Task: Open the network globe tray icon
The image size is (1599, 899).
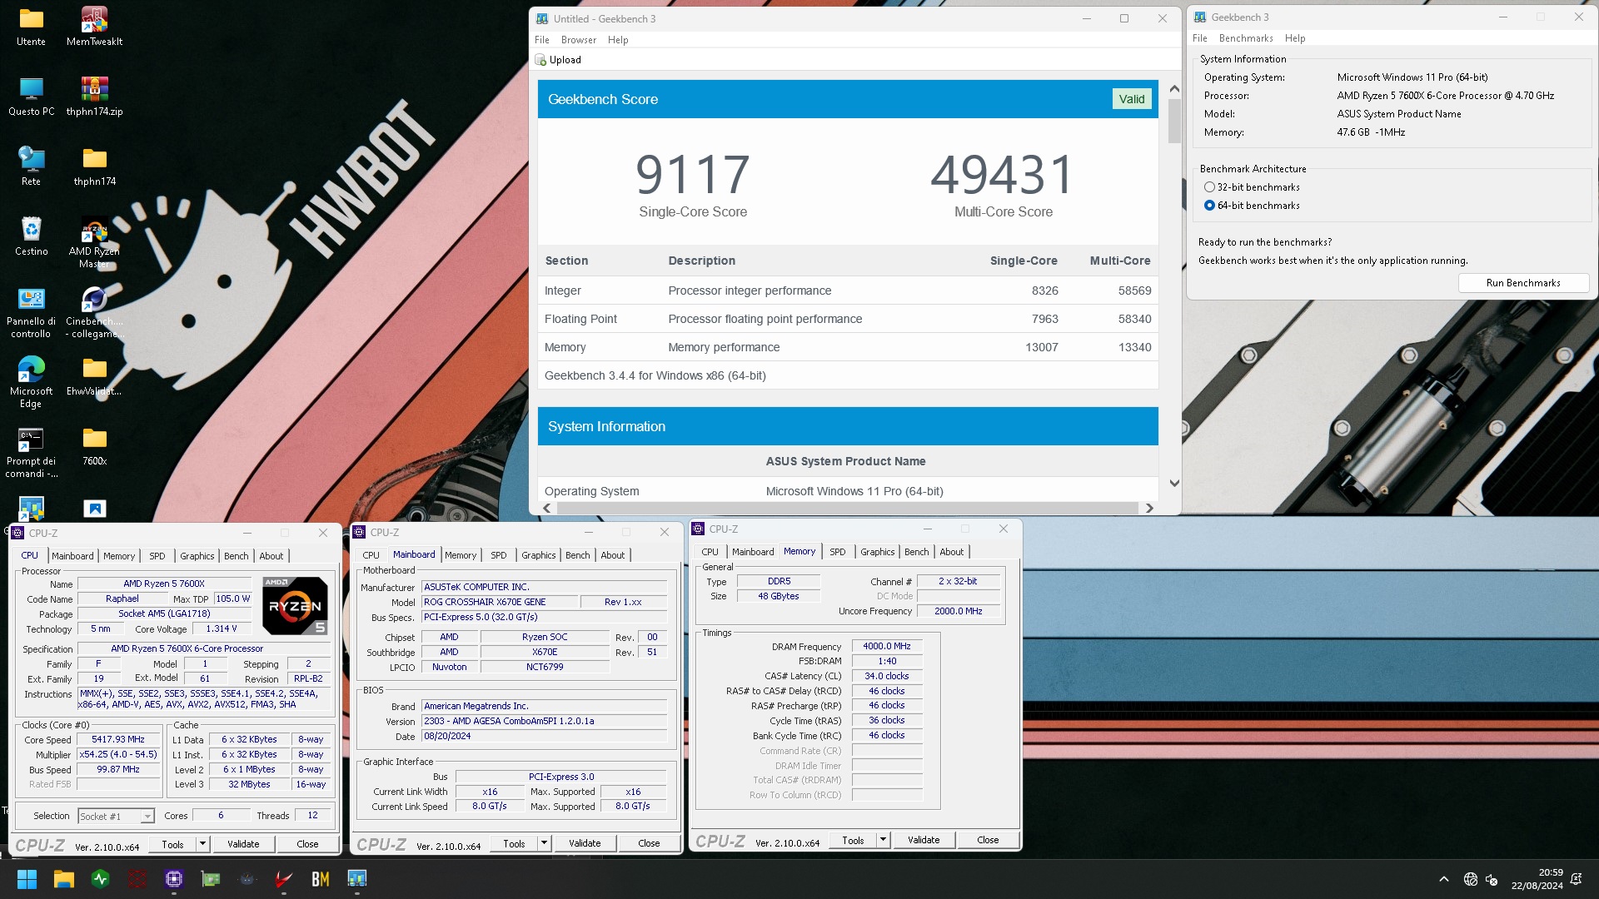Action: tap(1470, 879)
